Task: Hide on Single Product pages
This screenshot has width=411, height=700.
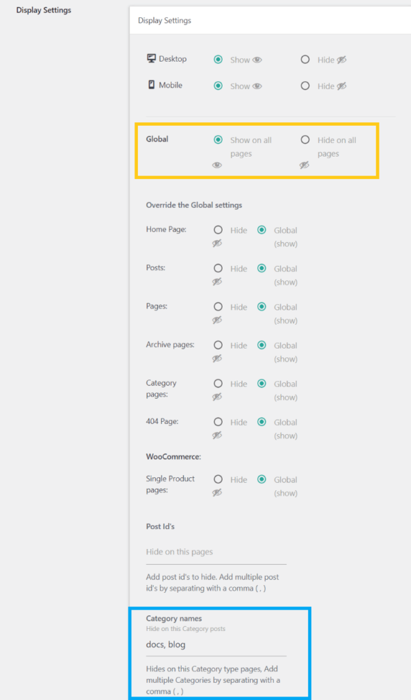Action: [218, 479]
